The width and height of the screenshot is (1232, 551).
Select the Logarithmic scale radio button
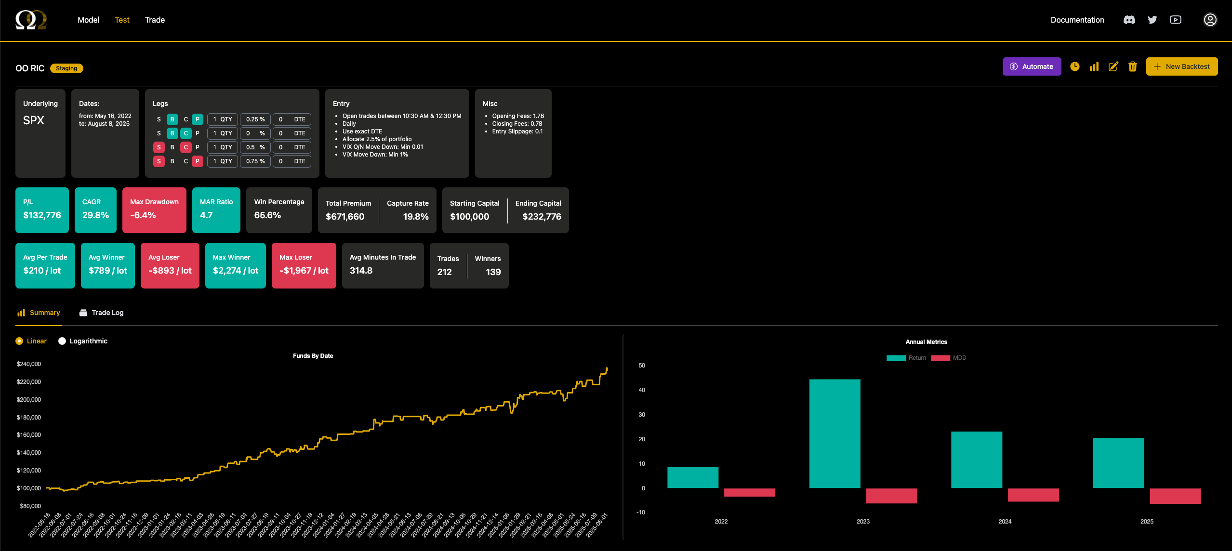(x=62, y=341)
